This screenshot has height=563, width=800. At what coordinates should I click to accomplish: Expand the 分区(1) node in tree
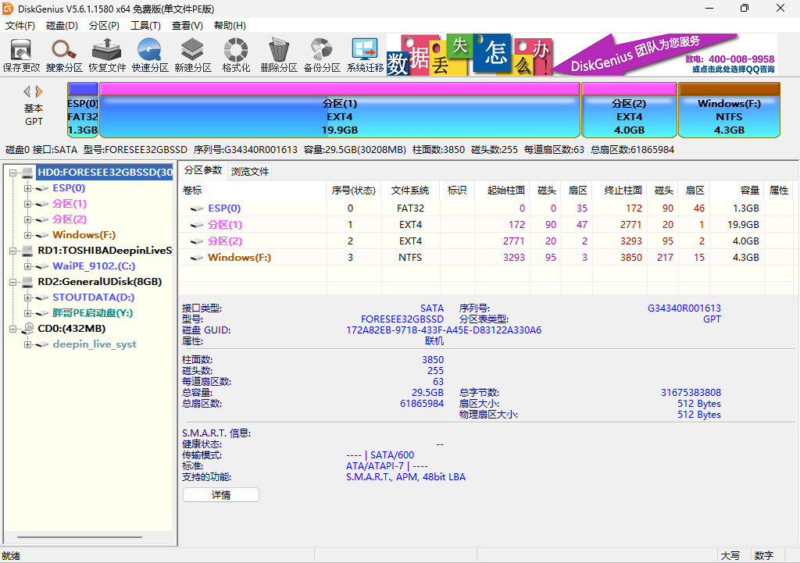(x=27, y=204)
